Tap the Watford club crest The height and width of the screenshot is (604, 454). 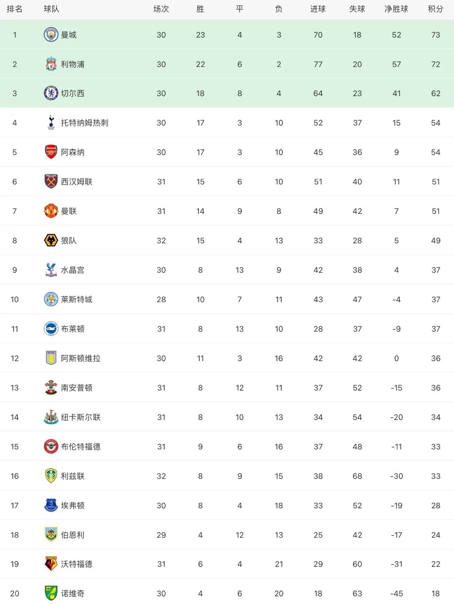click(x=51, y=564)
